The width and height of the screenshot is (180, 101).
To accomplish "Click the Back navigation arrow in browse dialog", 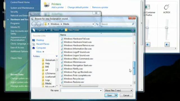I will tap(34, 24).
